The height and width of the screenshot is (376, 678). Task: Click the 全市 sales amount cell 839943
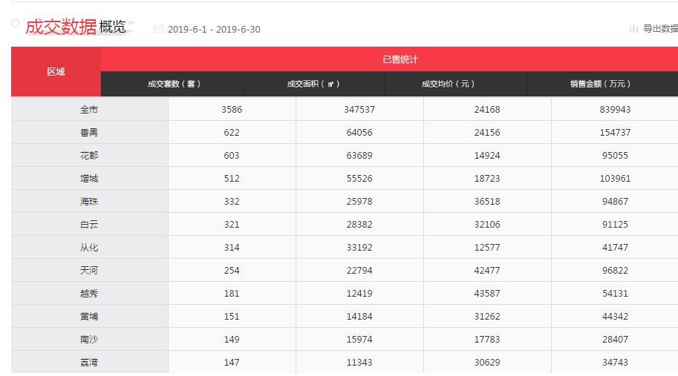615,110
